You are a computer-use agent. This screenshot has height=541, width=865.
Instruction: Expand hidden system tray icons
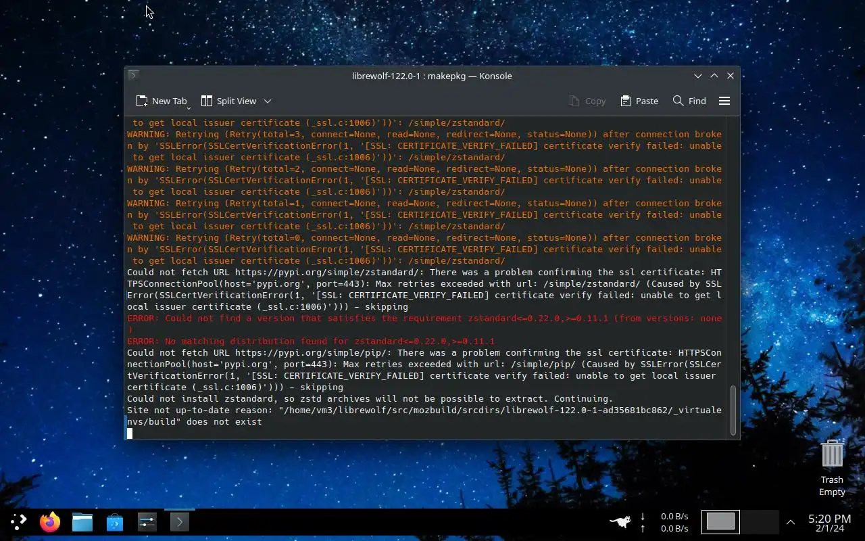(x=791, y=521)
